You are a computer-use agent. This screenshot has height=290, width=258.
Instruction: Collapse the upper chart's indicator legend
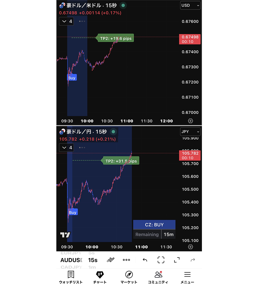(x=66, y=21)
